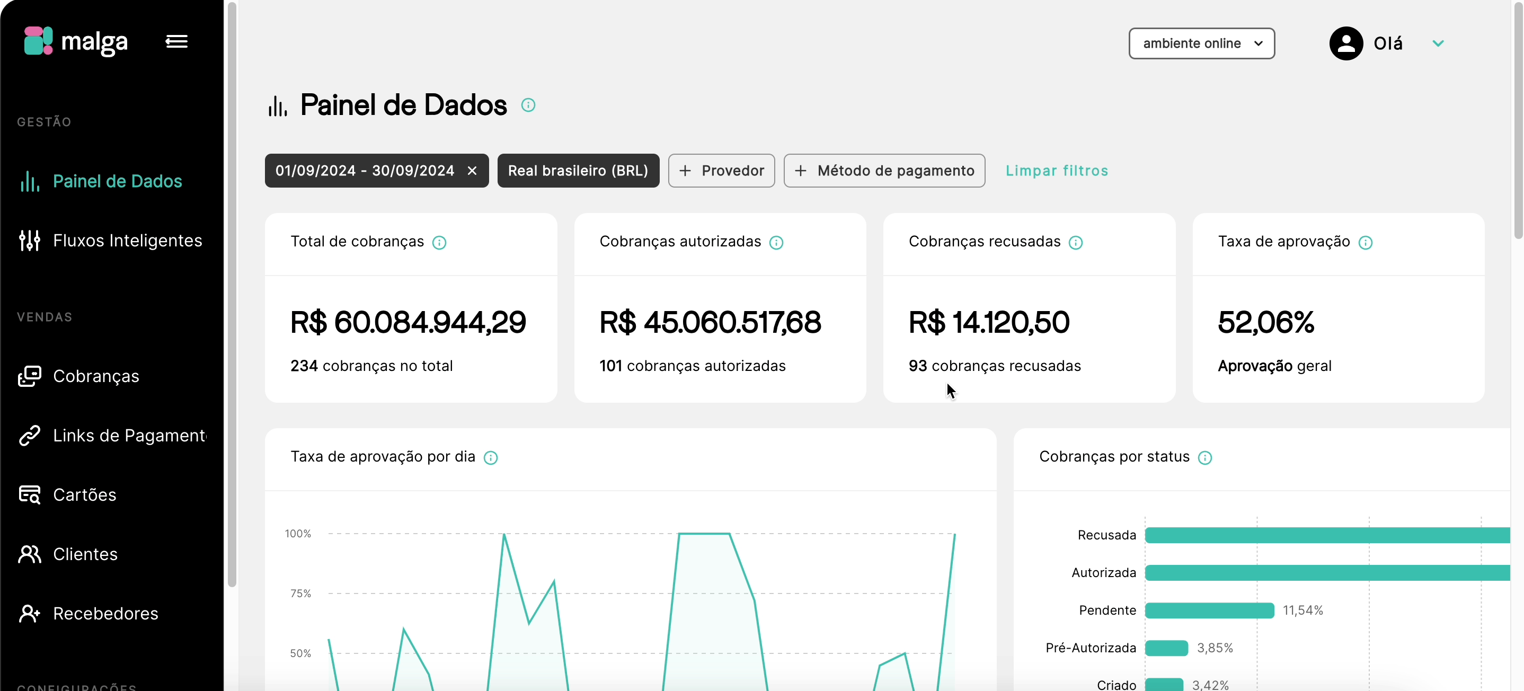Collapse the sidebar using the hamburger icon
1524x691 pixels.
[176, 41]
